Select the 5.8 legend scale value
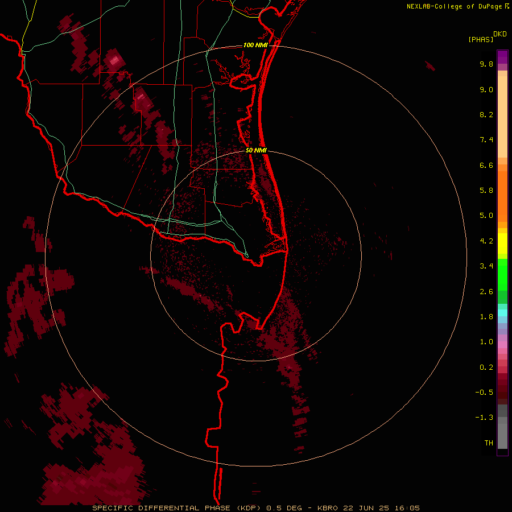Screen dimensions: 512x512 point(486,191)
